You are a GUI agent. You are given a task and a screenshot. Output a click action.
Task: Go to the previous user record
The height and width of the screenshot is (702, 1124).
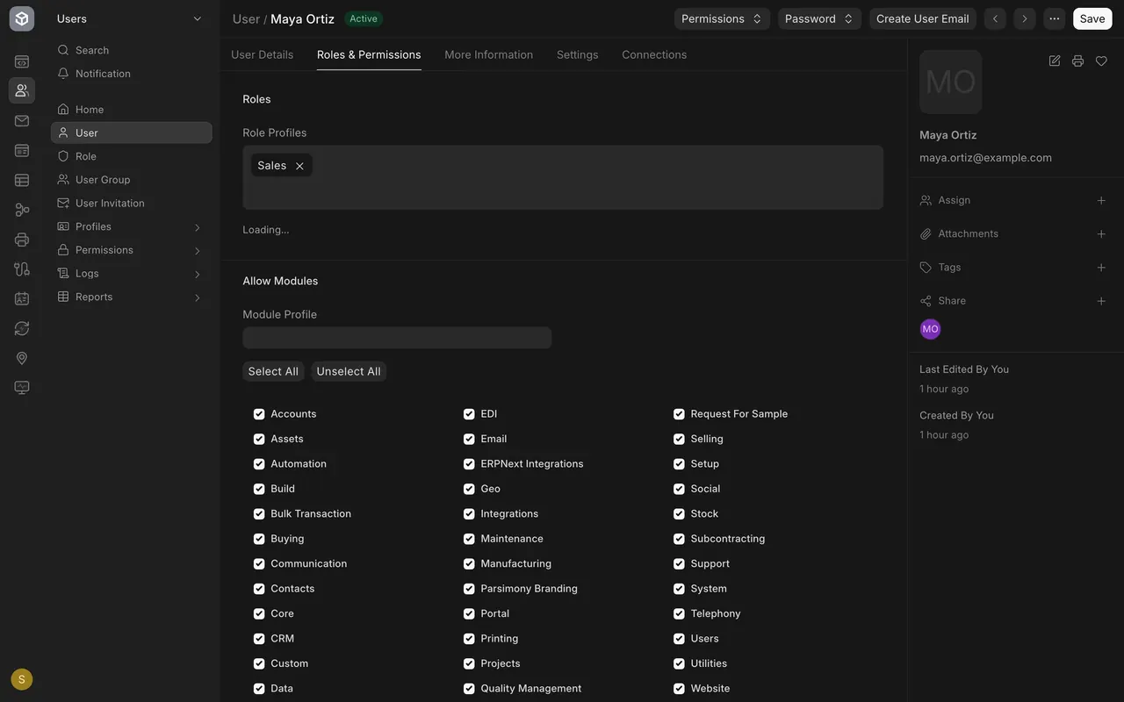(x=995, y=18)
